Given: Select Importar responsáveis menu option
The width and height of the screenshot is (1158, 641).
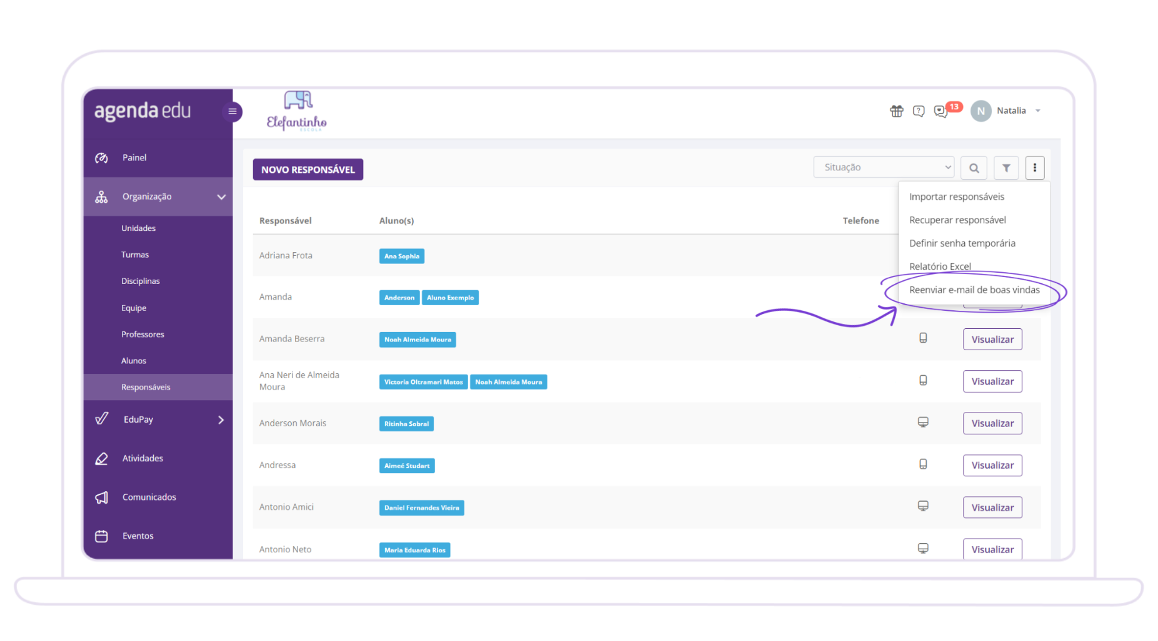Looking at the screenshot, I should [956, 197].
